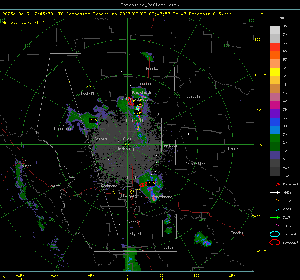The width and height of the screenshot is (300, 280).
Task: Click the orange 111V arrow in legend
Action: [x=275, y=201]
